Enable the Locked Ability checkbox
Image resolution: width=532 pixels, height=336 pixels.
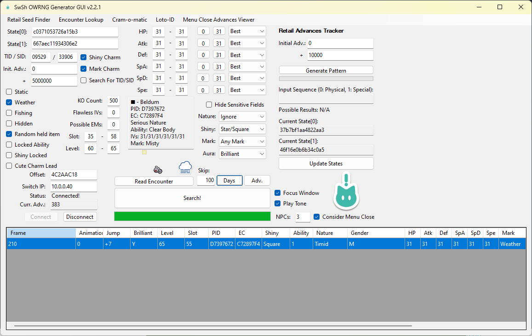[x=9, y=145]
